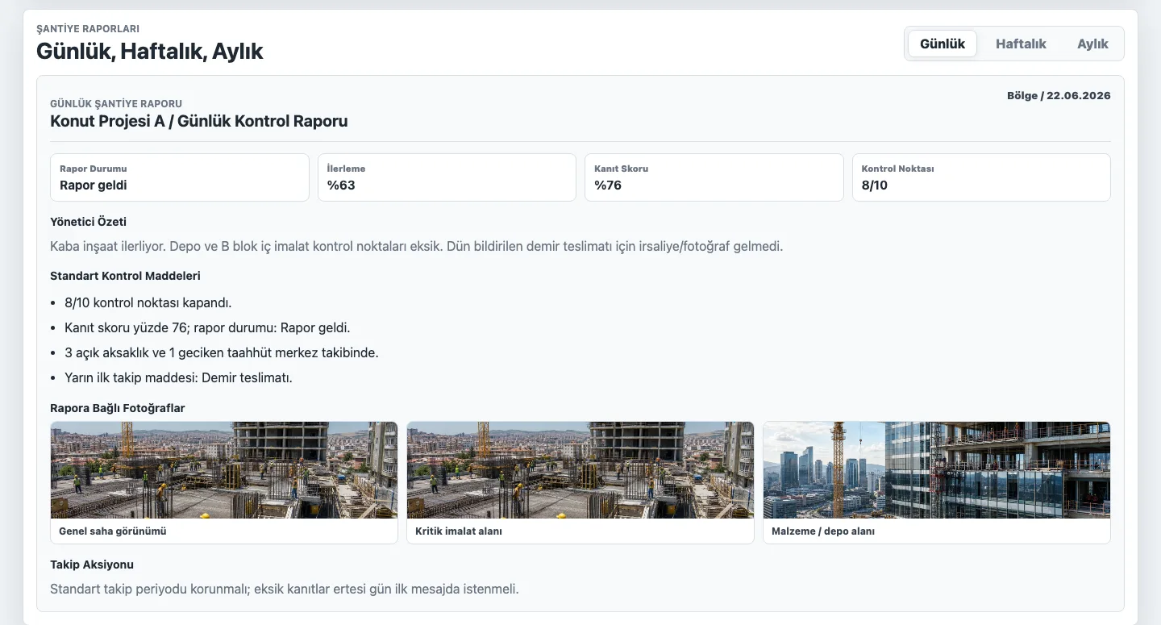This screenshot has height=625, width=1161.
Task: Click the 'ŞANTİYE RAPORLARI' label
Action: 88,29
